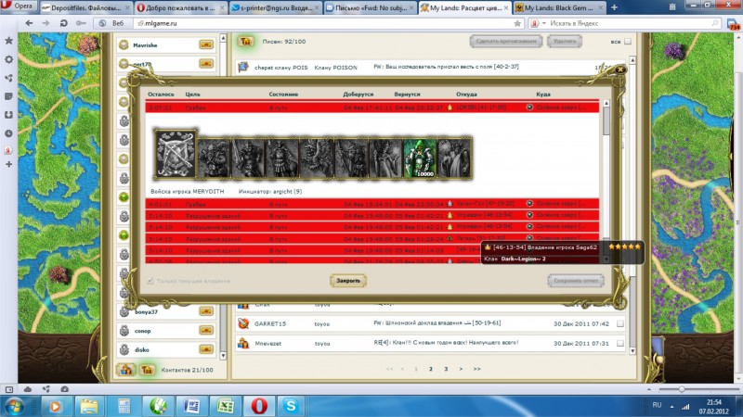Switch to Добро пожаловать browser tab

[x=180, y=7]
